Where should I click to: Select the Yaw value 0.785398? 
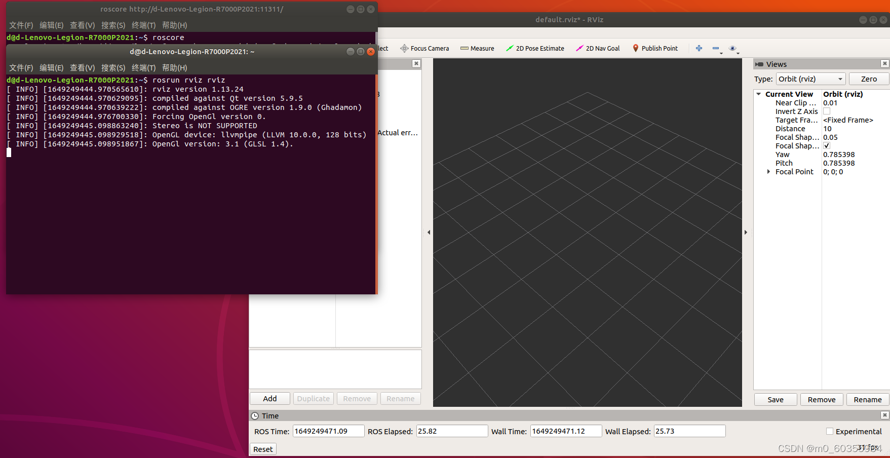(x=839, y=155)
